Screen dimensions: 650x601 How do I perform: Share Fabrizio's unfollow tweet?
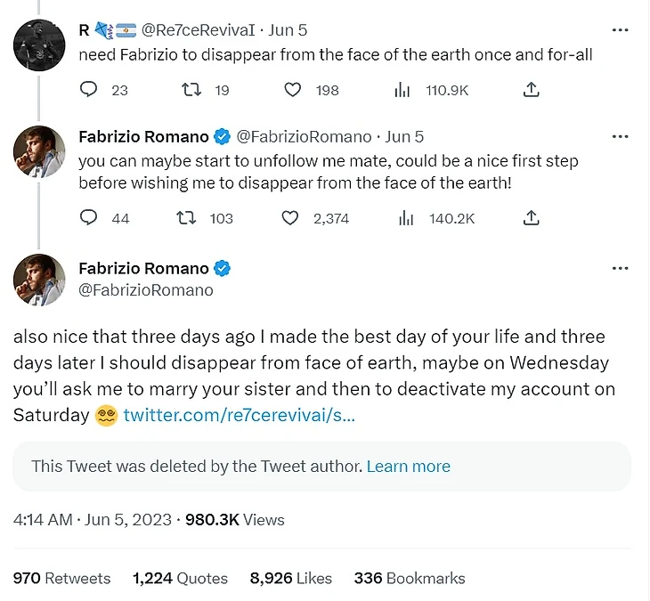(x=531, y=218)
